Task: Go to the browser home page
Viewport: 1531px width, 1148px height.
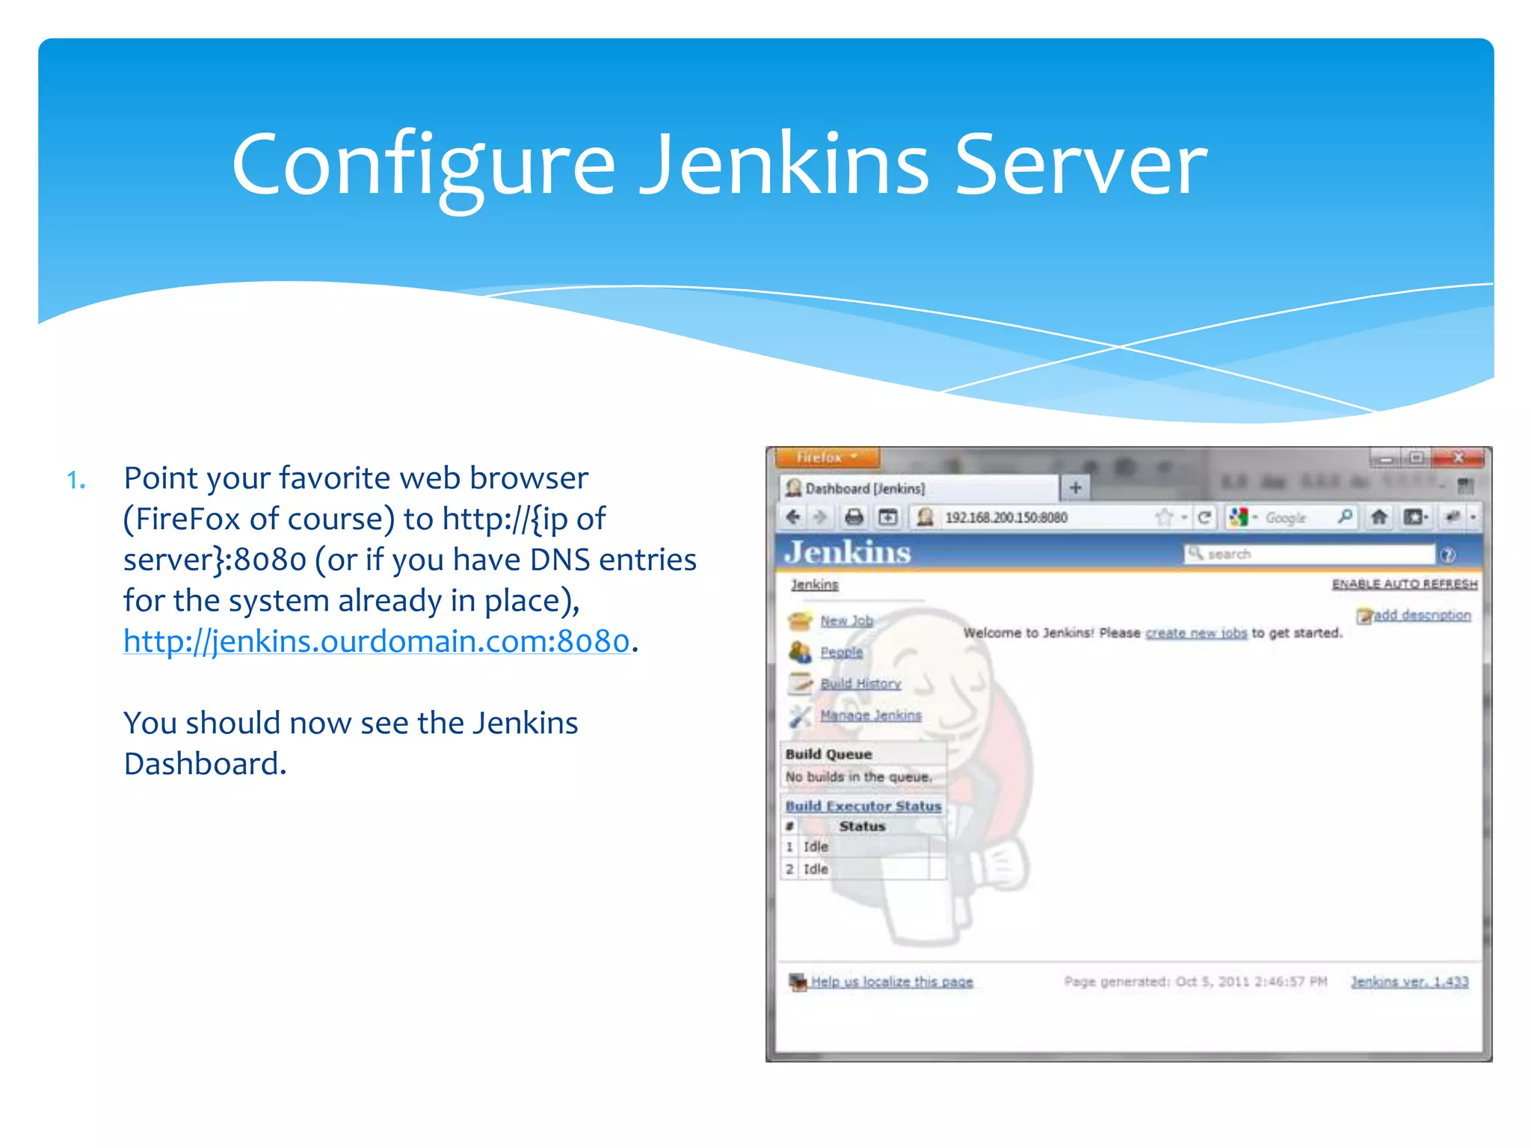Action: [1379, 517]
